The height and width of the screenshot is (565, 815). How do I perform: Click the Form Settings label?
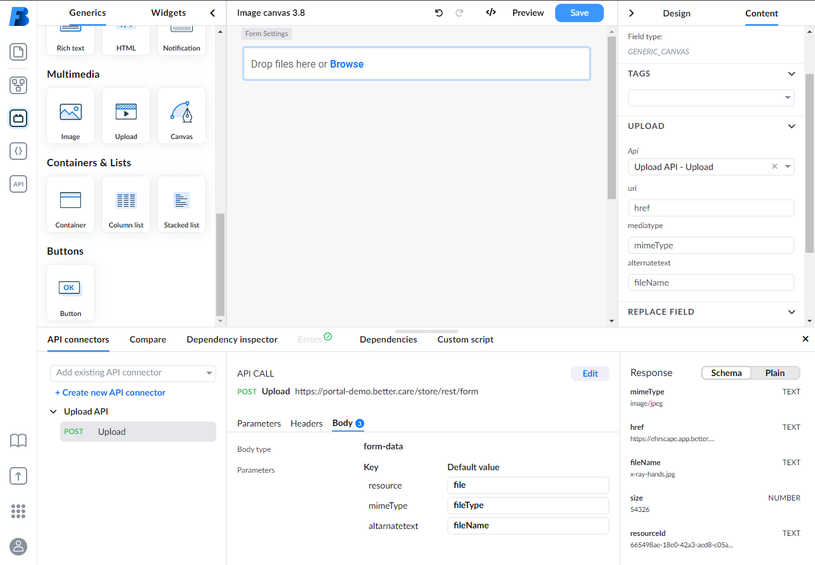coord(267,33)
